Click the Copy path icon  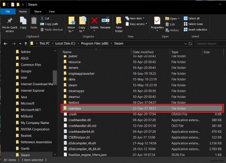[50, 24]
